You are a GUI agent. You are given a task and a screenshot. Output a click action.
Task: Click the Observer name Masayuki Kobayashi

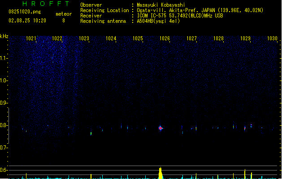pyautogui.click(x=161, y=5)
